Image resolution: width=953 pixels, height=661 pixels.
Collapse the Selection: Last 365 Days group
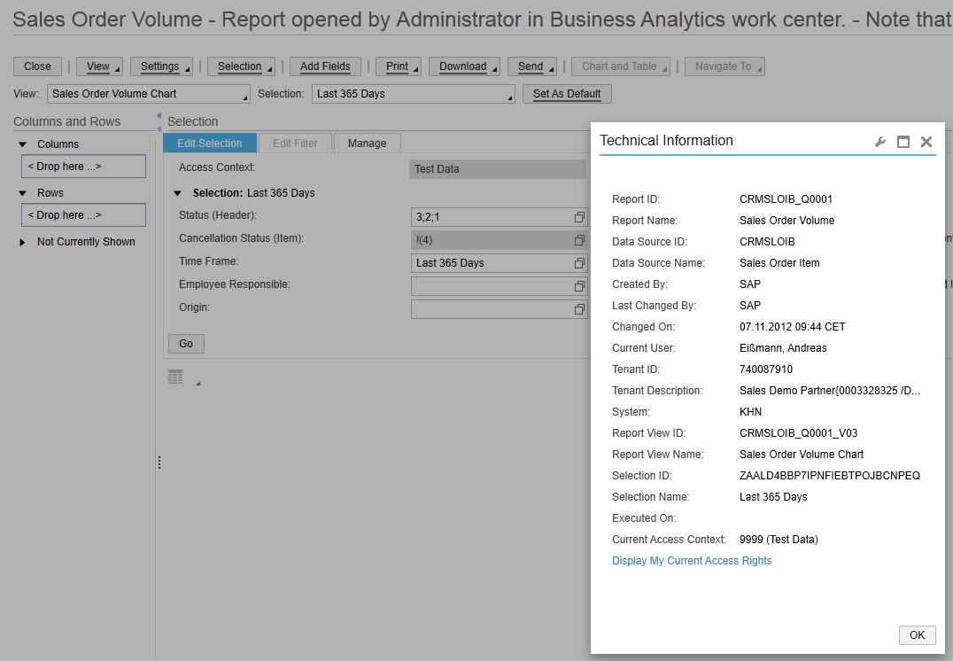pyautogui.click(x=178, y=193)
